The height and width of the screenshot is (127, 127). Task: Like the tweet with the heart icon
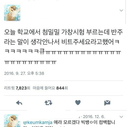click(x=78, y=102)
